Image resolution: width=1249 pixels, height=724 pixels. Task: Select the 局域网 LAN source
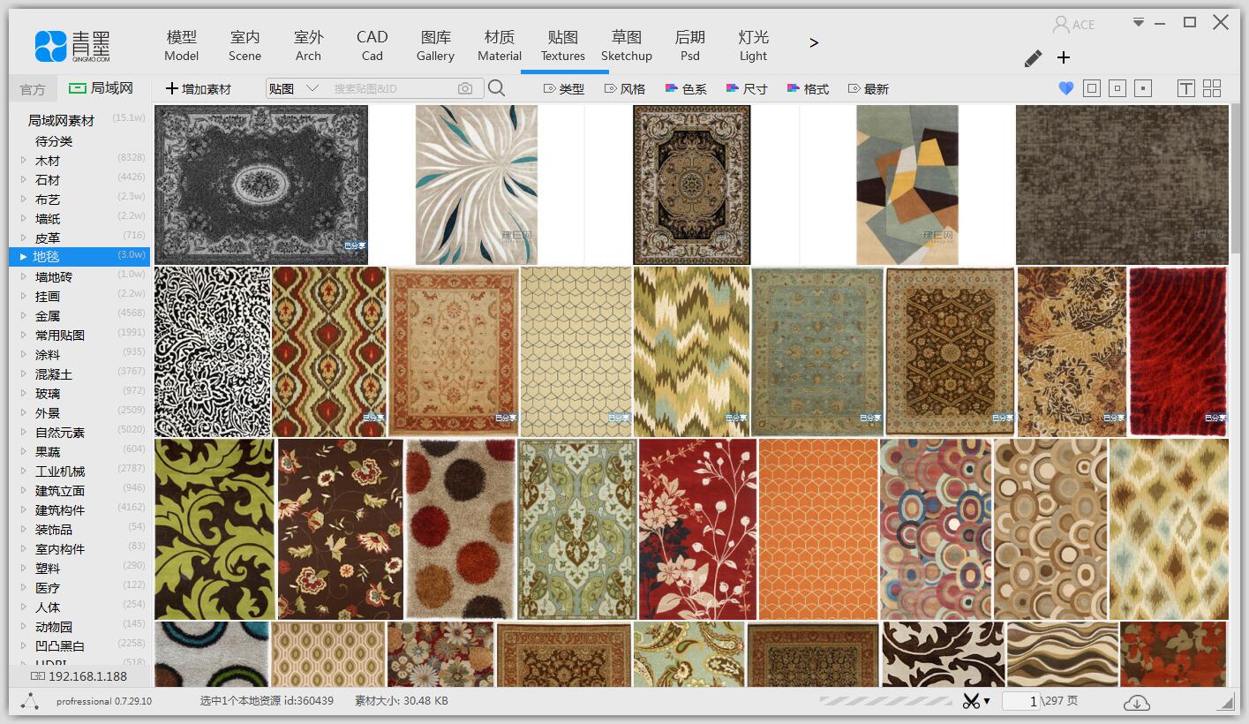[x=101, y=88]
